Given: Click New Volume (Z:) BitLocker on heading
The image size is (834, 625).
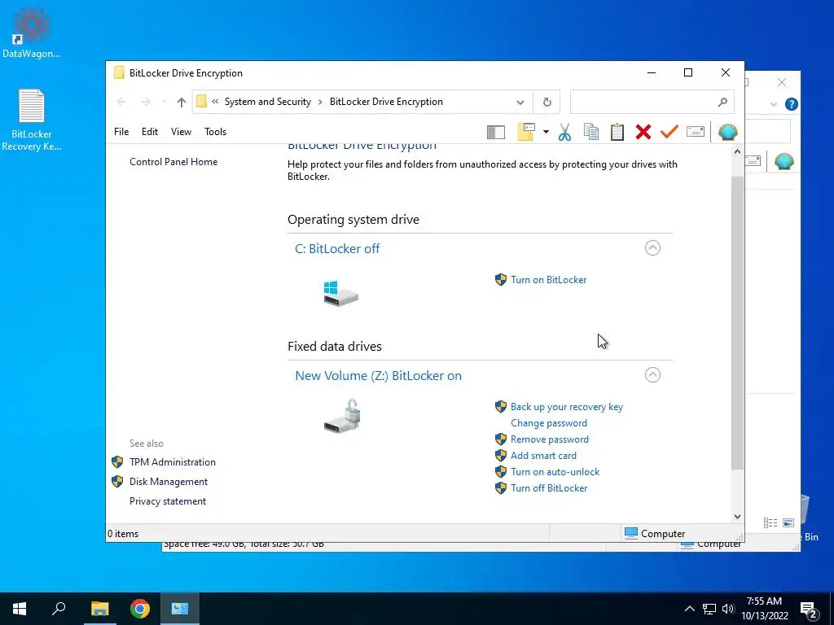Looking at the screenshot, I should click(378, 375).
